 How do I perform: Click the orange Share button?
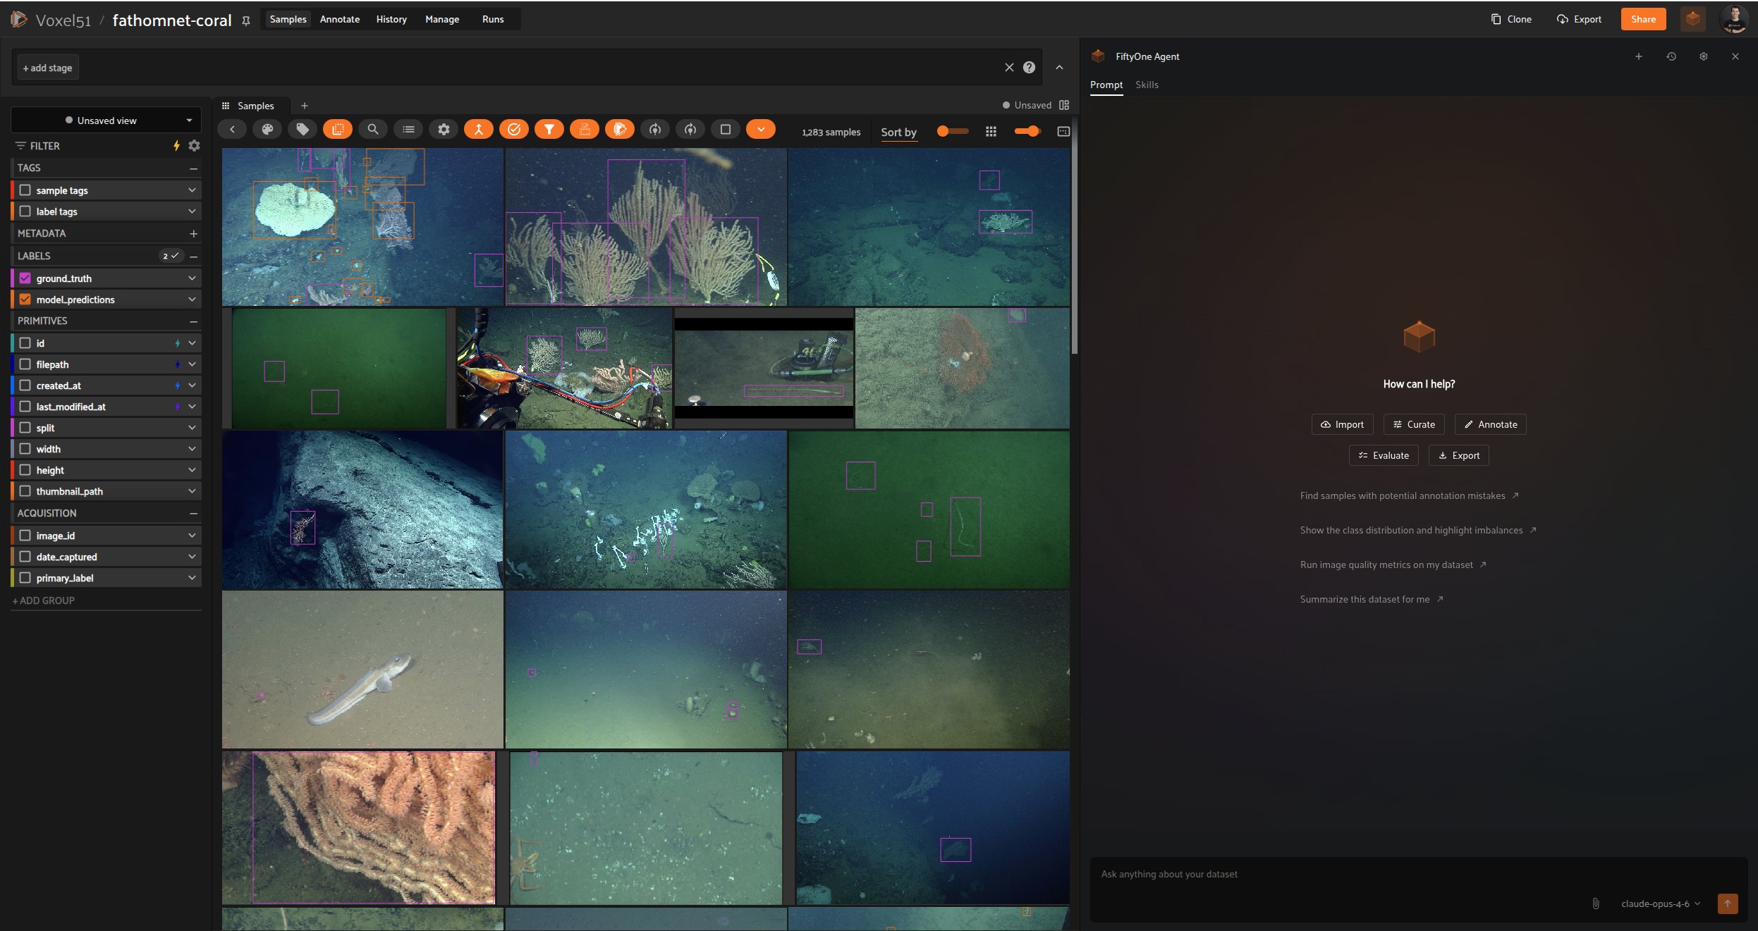point(1643,19)
